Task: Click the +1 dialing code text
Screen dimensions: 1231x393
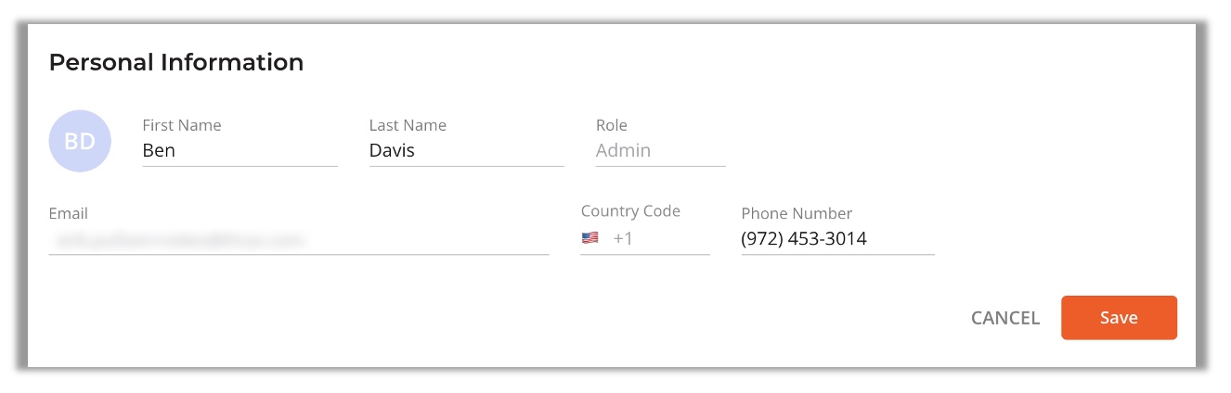Action: coord(623,239)
